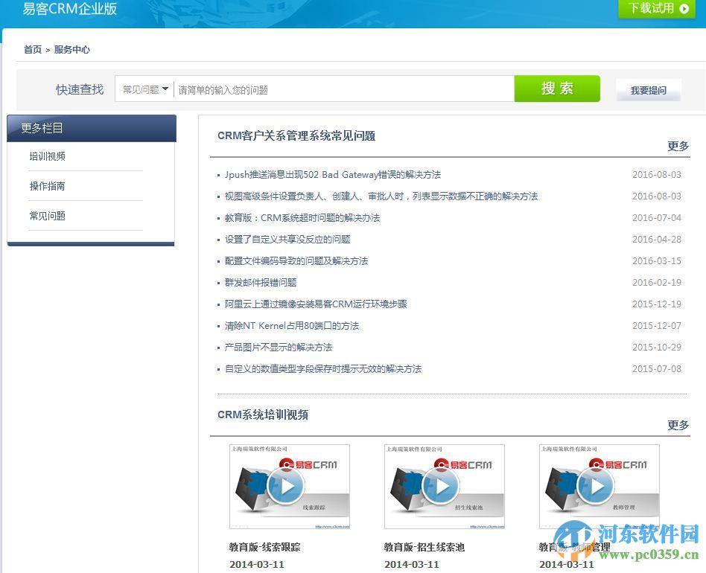This screenshot has width=706, height=573.
Task: Expand the 更多 link under CRM系统培训视频
Action: (678, 425)
